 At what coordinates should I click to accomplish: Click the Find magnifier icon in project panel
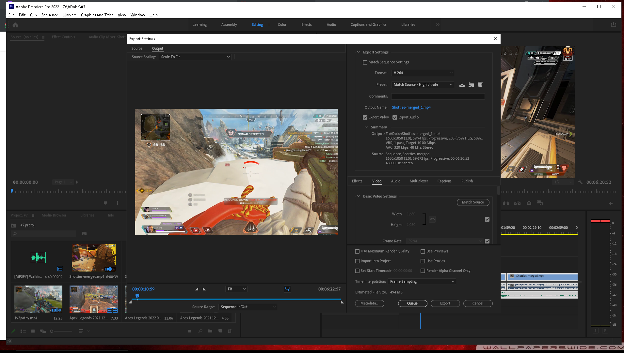(x=200, y=331)
